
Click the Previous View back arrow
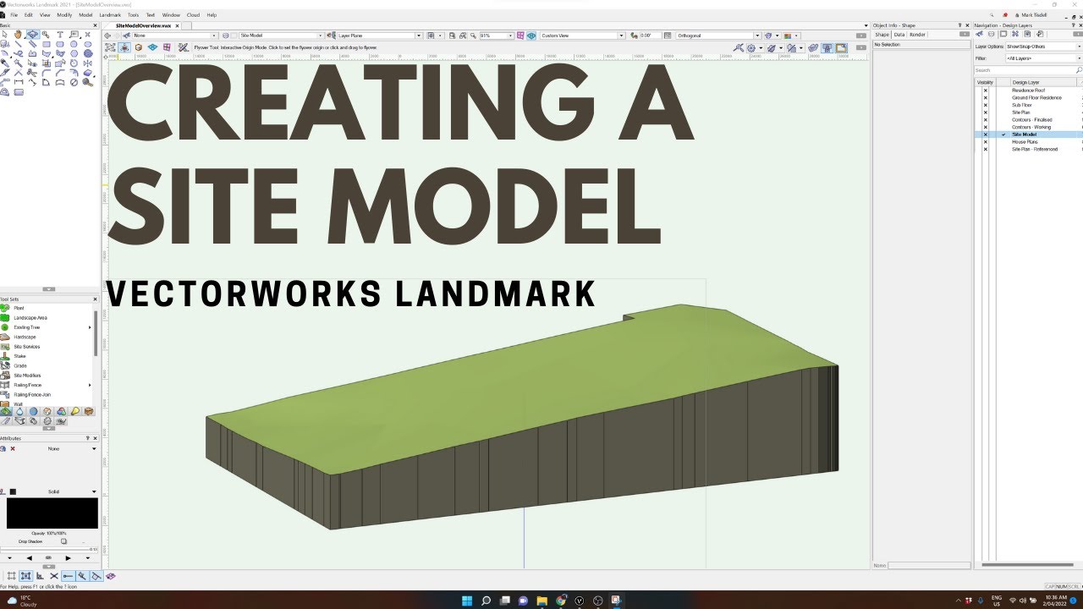pos(107,36)
